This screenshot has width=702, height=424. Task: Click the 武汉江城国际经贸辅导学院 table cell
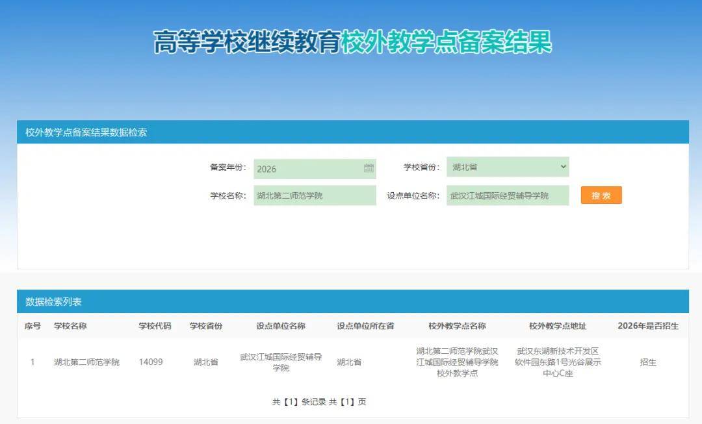pyautogui.click(x=281, y=362)
